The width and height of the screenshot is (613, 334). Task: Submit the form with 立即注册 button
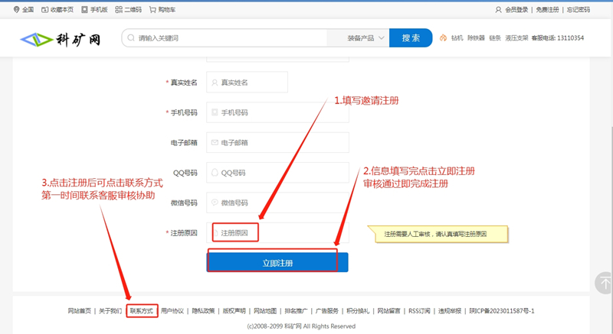[277, 263]
